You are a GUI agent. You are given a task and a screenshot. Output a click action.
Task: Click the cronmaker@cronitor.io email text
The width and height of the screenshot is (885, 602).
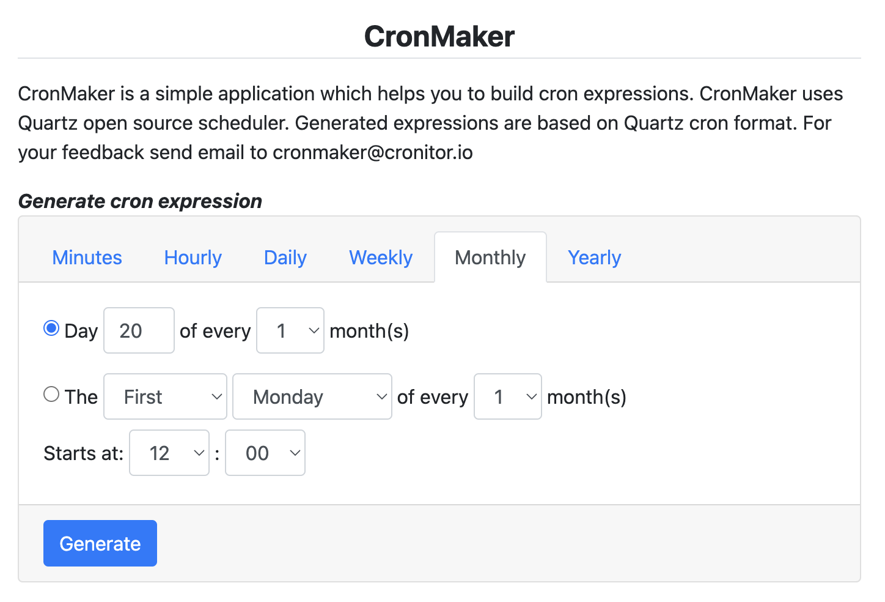pyautogui.click(x=372, y=152)
